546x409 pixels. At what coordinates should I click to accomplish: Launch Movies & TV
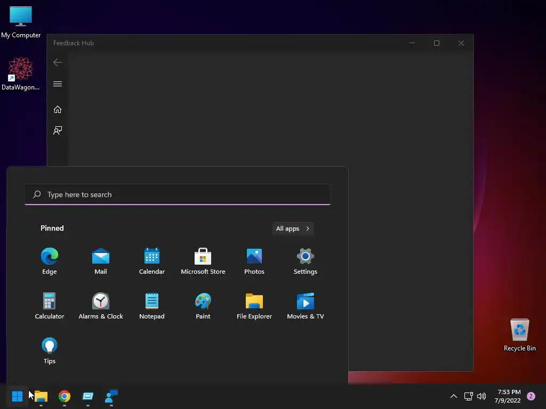click(306, 306)
